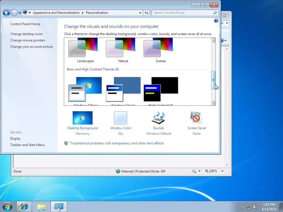283x212 pixels.
Task: Click the globe icon in browser status bar
Action: coord(118,171)
